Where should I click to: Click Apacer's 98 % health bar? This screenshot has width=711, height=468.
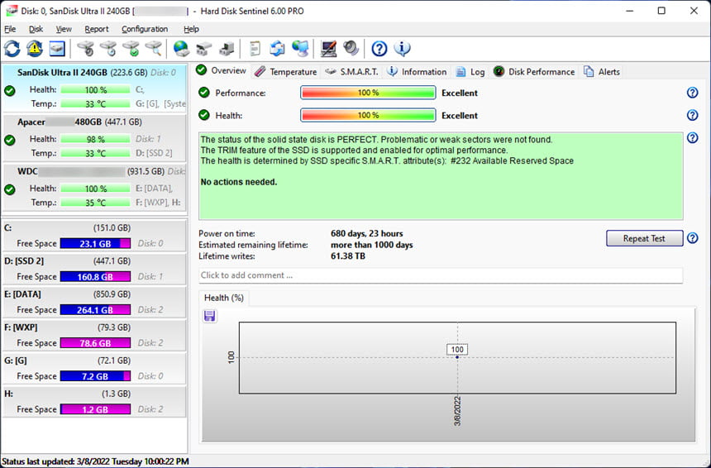[x=95, y=139]
